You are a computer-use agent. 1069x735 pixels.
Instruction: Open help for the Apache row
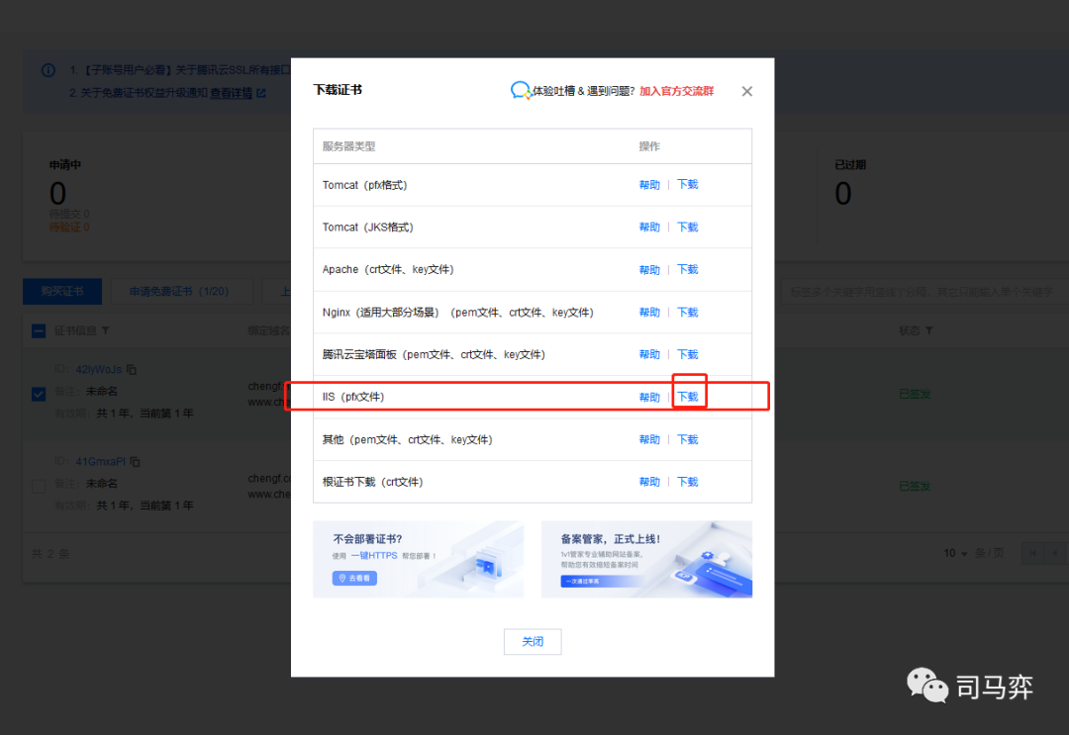pyautogui.click(x=649, y=270)
